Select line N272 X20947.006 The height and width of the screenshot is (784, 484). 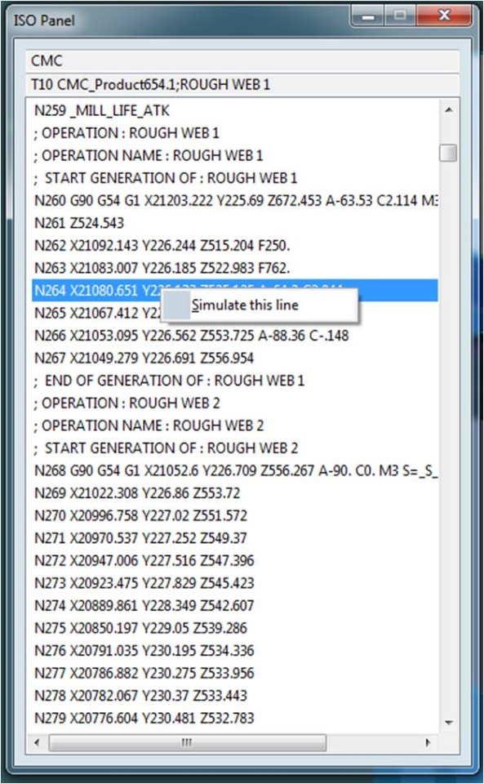tap(235, 560)
